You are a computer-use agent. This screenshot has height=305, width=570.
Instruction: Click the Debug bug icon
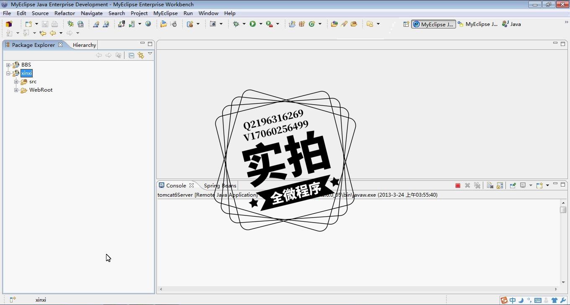tap(236, 24)
